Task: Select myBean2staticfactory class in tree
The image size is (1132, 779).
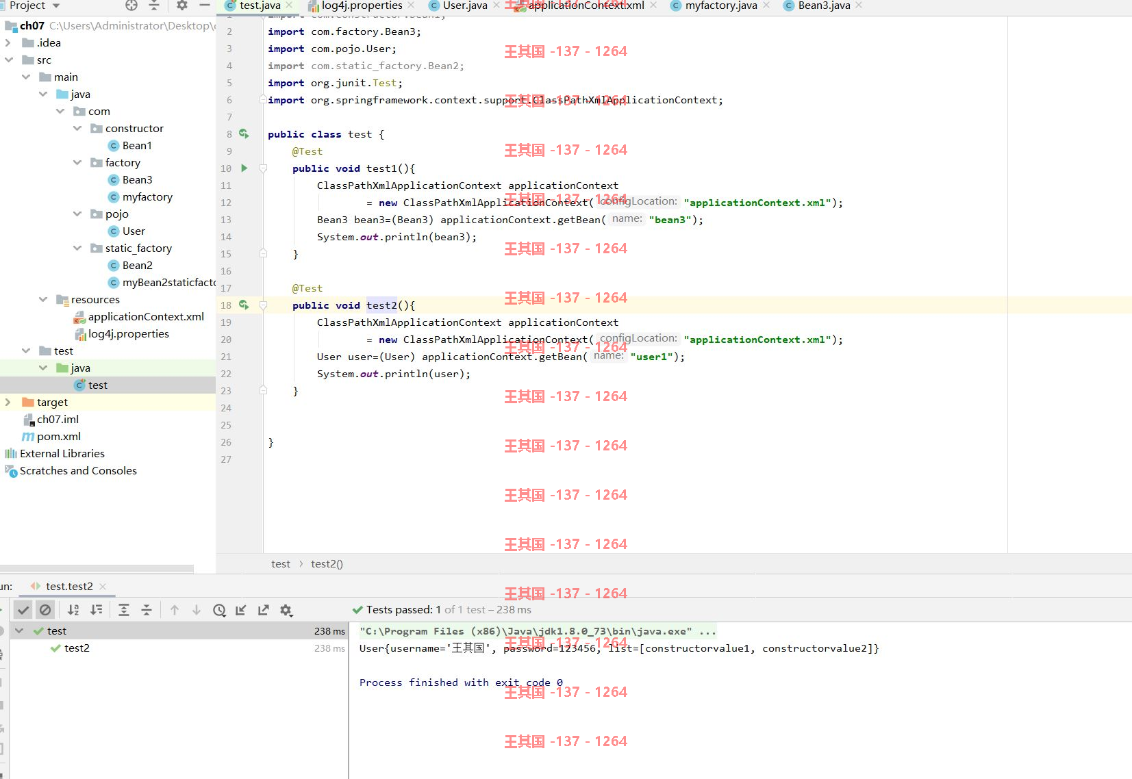Action: point(168,282)
